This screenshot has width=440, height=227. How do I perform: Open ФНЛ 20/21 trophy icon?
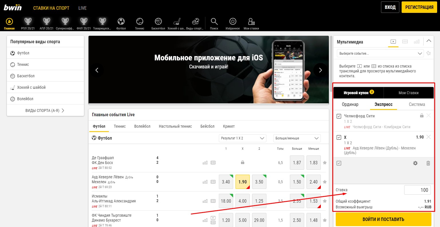click(84, 21)
